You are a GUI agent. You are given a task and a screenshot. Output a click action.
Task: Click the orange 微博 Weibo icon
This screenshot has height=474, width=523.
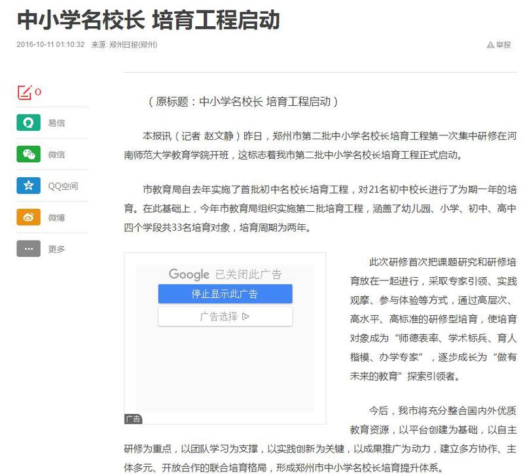(x=28, y=217)
